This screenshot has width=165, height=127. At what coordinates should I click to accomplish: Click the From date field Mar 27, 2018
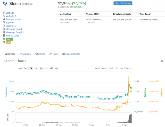tap(107, 68)
